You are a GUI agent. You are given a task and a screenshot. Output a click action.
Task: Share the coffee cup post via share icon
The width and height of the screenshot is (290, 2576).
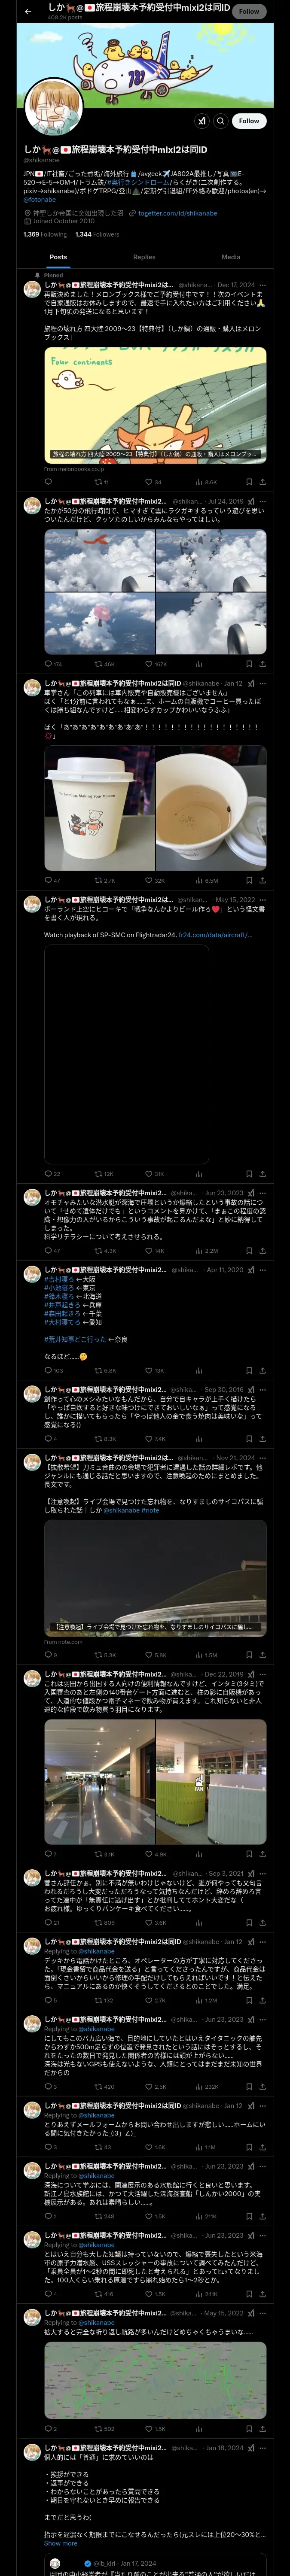(262, 881)
